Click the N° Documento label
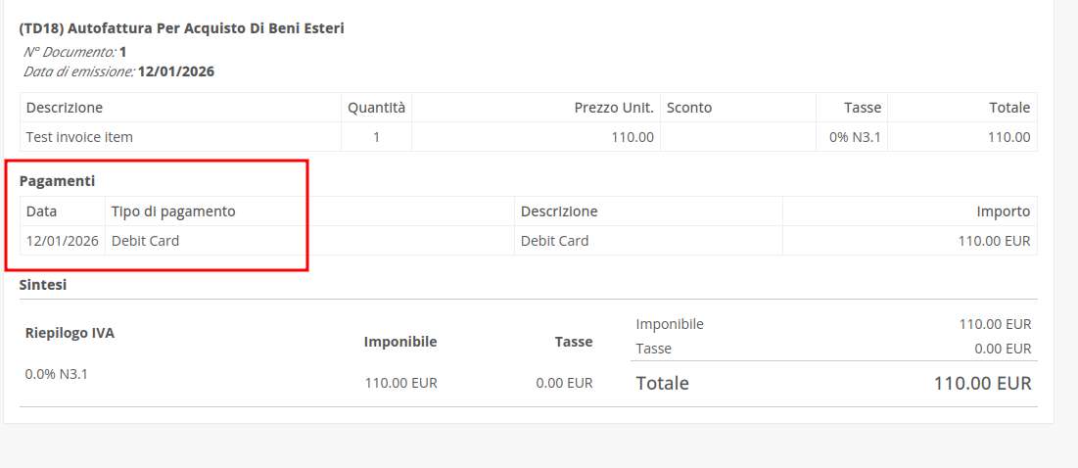 tap(69, 51)
